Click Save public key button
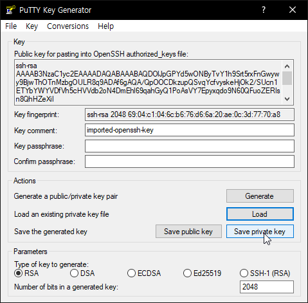This screenshot has width=308, height=303. click(188, 232)
